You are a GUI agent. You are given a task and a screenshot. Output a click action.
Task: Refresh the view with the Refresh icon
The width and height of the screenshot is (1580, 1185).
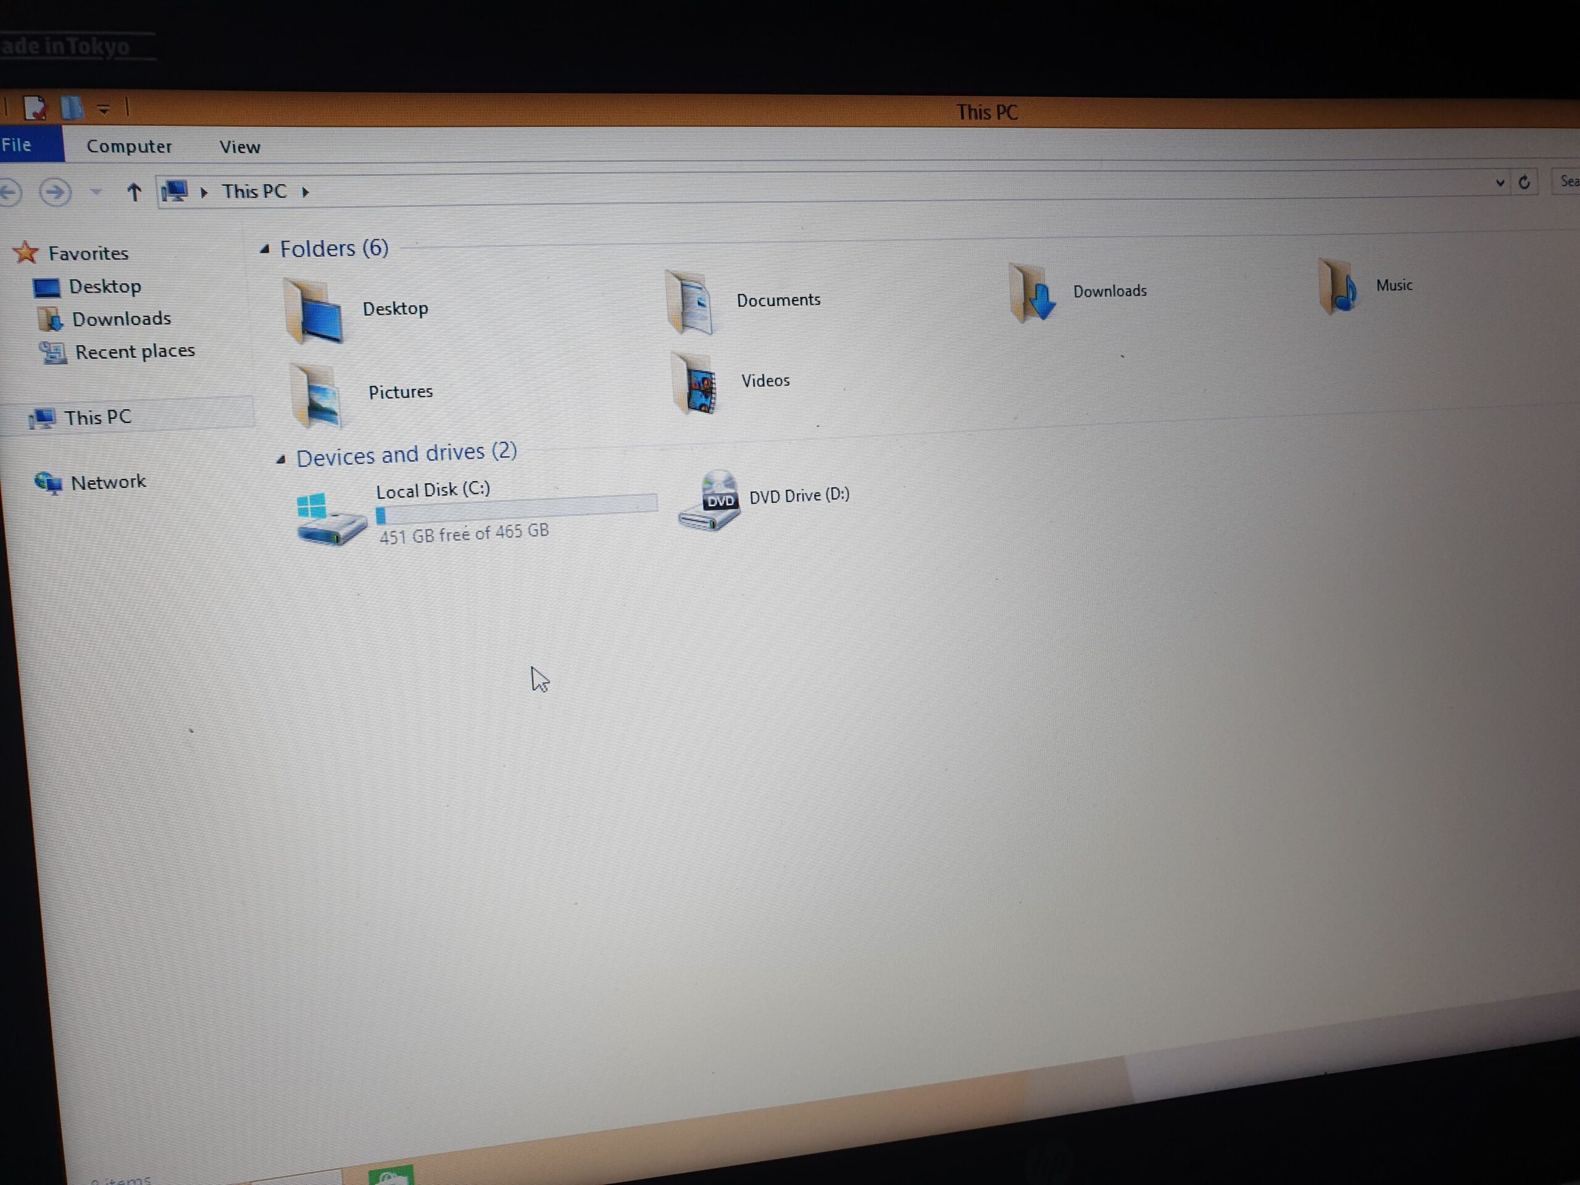click(x=1524, y=183)
